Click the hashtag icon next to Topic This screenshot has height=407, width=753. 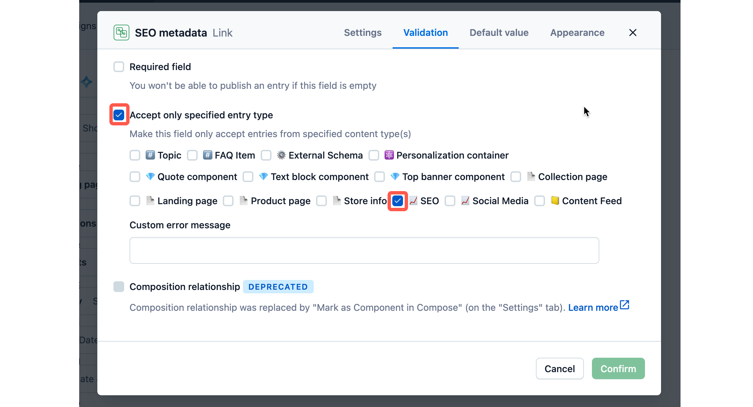(x=150, y=155)
